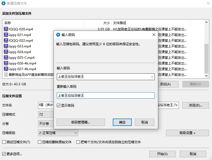212x160 pixels.
Task: Click 确定 to confirm password
Action: coord(122,122)
